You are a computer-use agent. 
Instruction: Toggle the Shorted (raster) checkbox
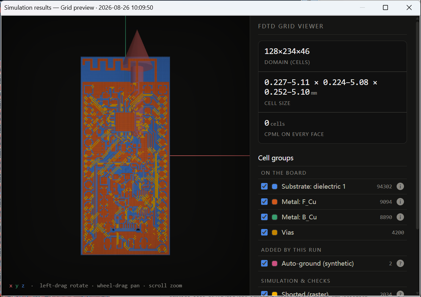(264, 294)
